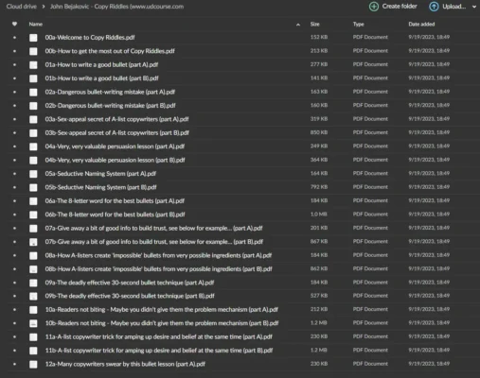480x378 pixels.
Task: Sort files by the Size column header
Action: 314,25
